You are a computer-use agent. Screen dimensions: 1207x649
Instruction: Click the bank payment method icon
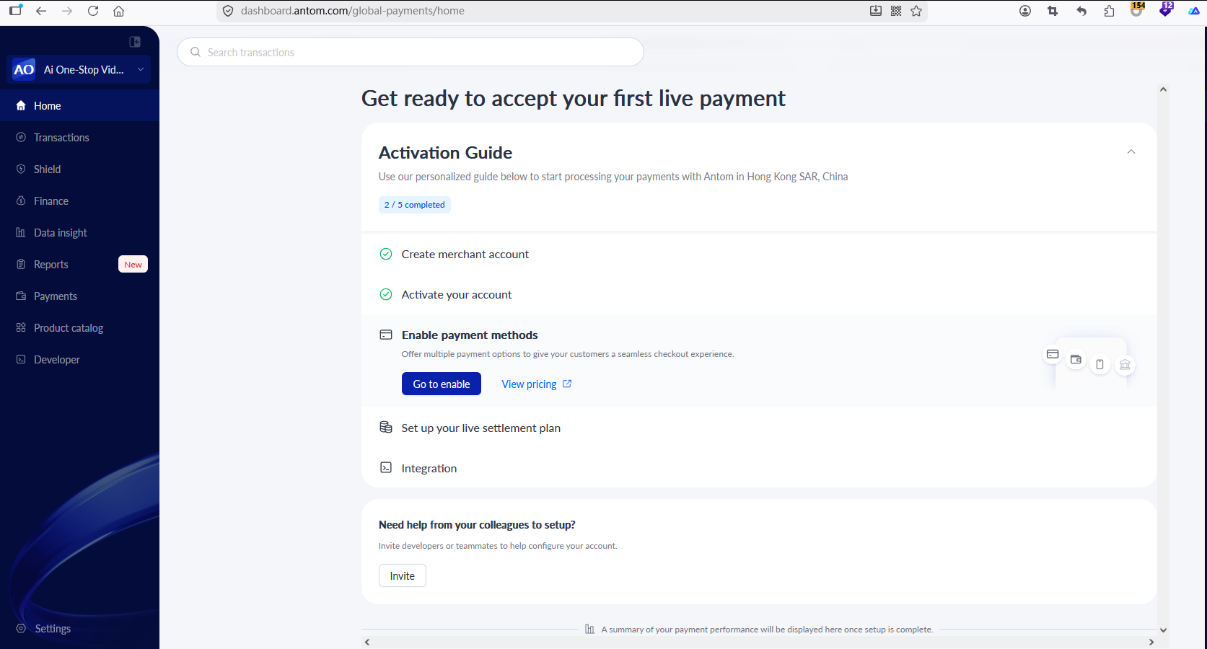(x=1125, y=365)
